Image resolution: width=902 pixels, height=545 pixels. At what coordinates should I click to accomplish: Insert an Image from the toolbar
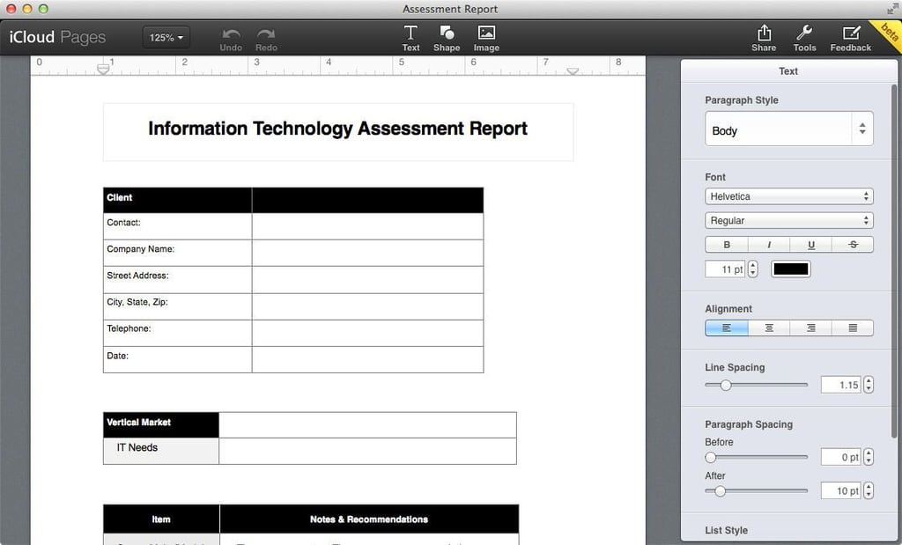(x=486, y=39)
